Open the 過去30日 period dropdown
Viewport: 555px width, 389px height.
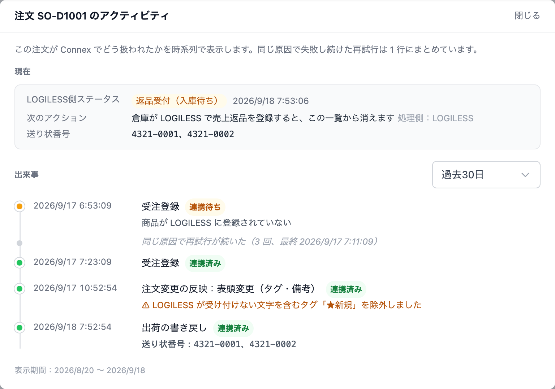pyautogui.click(x=486, y=175)
